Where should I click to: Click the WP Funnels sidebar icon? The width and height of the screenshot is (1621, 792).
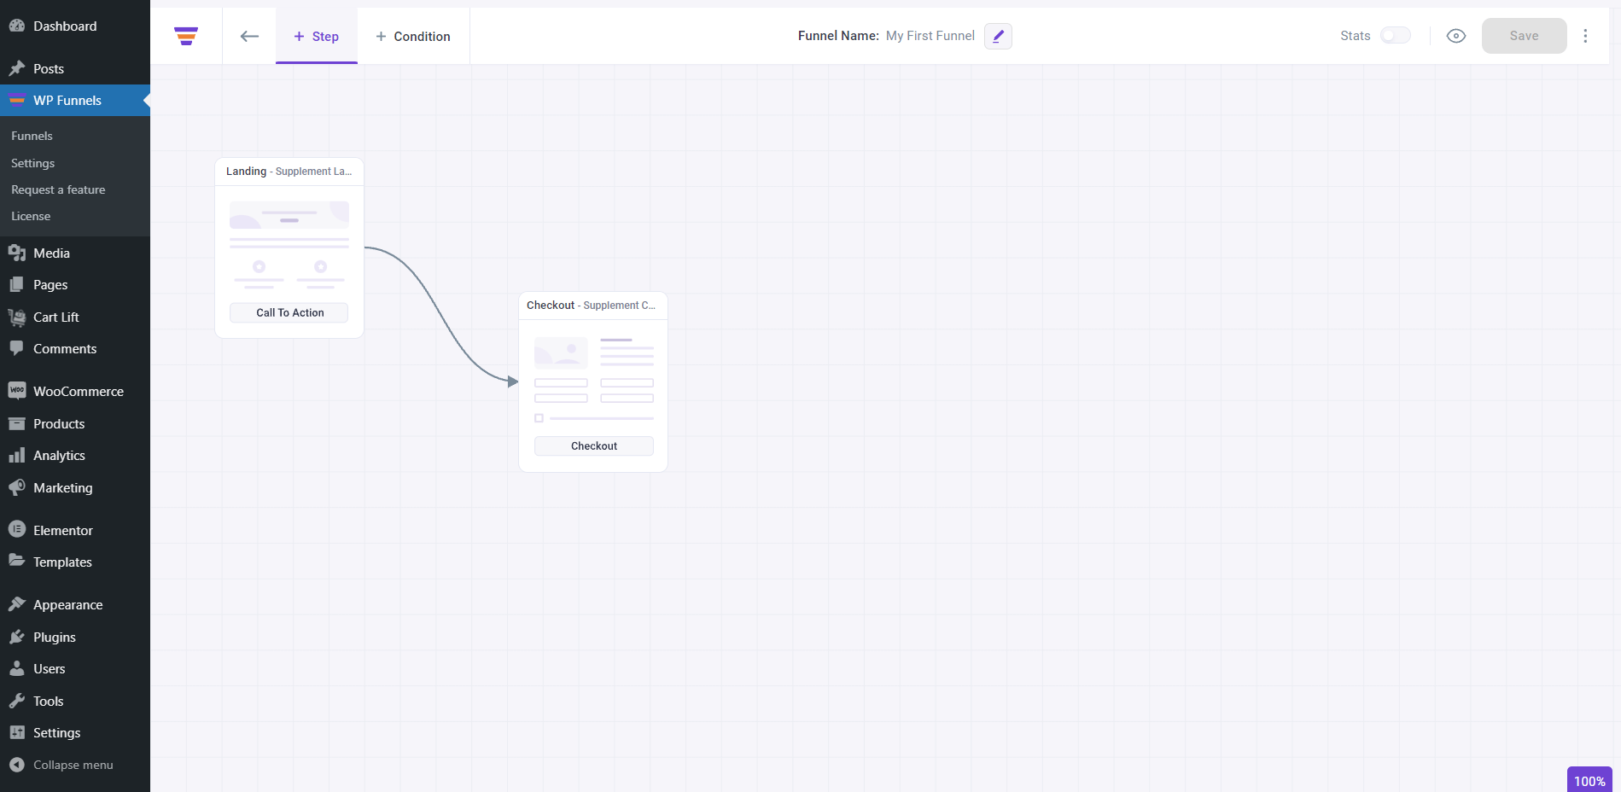[x=17, y=100]
